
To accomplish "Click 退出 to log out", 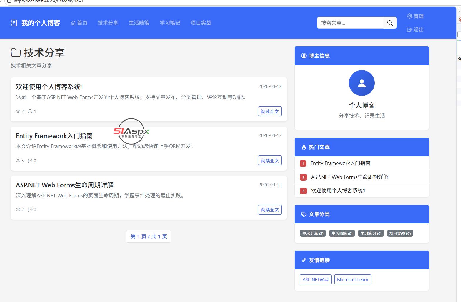I will pos(416,30).
